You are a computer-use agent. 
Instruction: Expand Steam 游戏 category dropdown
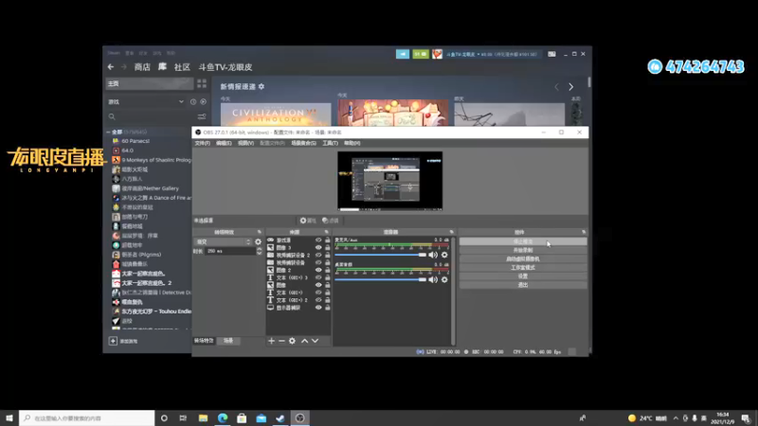tap(181, 102)
